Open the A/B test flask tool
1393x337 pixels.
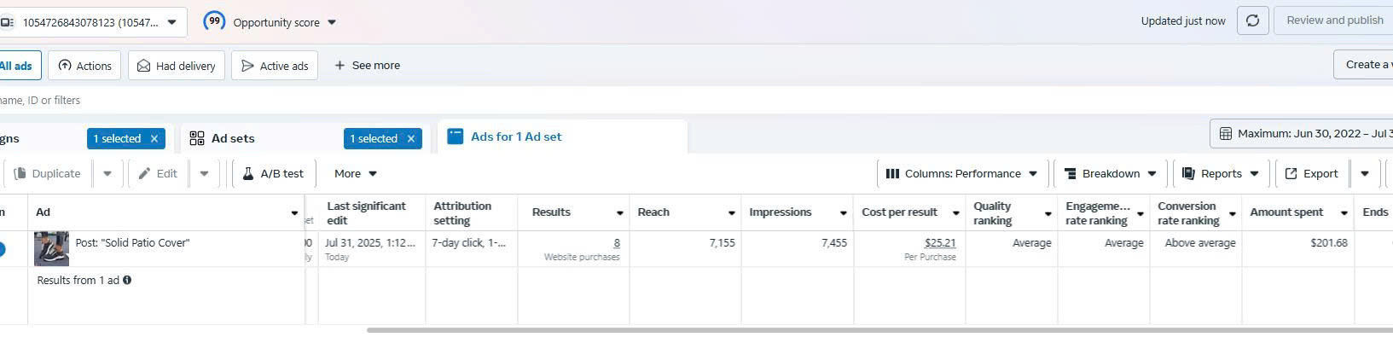click(273, 173)
